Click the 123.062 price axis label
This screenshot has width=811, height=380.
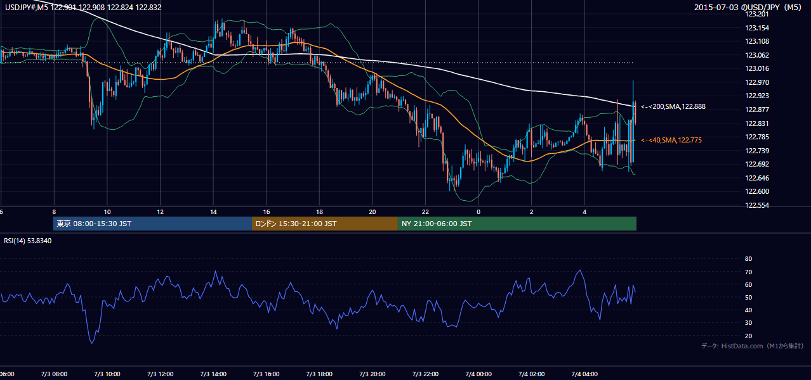click(x=756, y=55)
